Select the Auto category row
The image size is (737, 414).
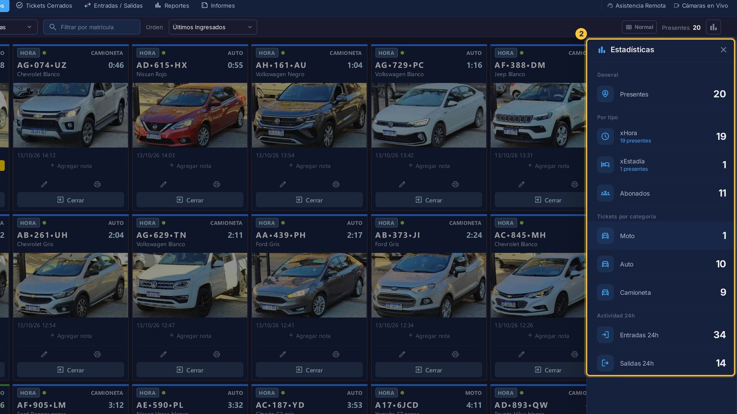661,264
